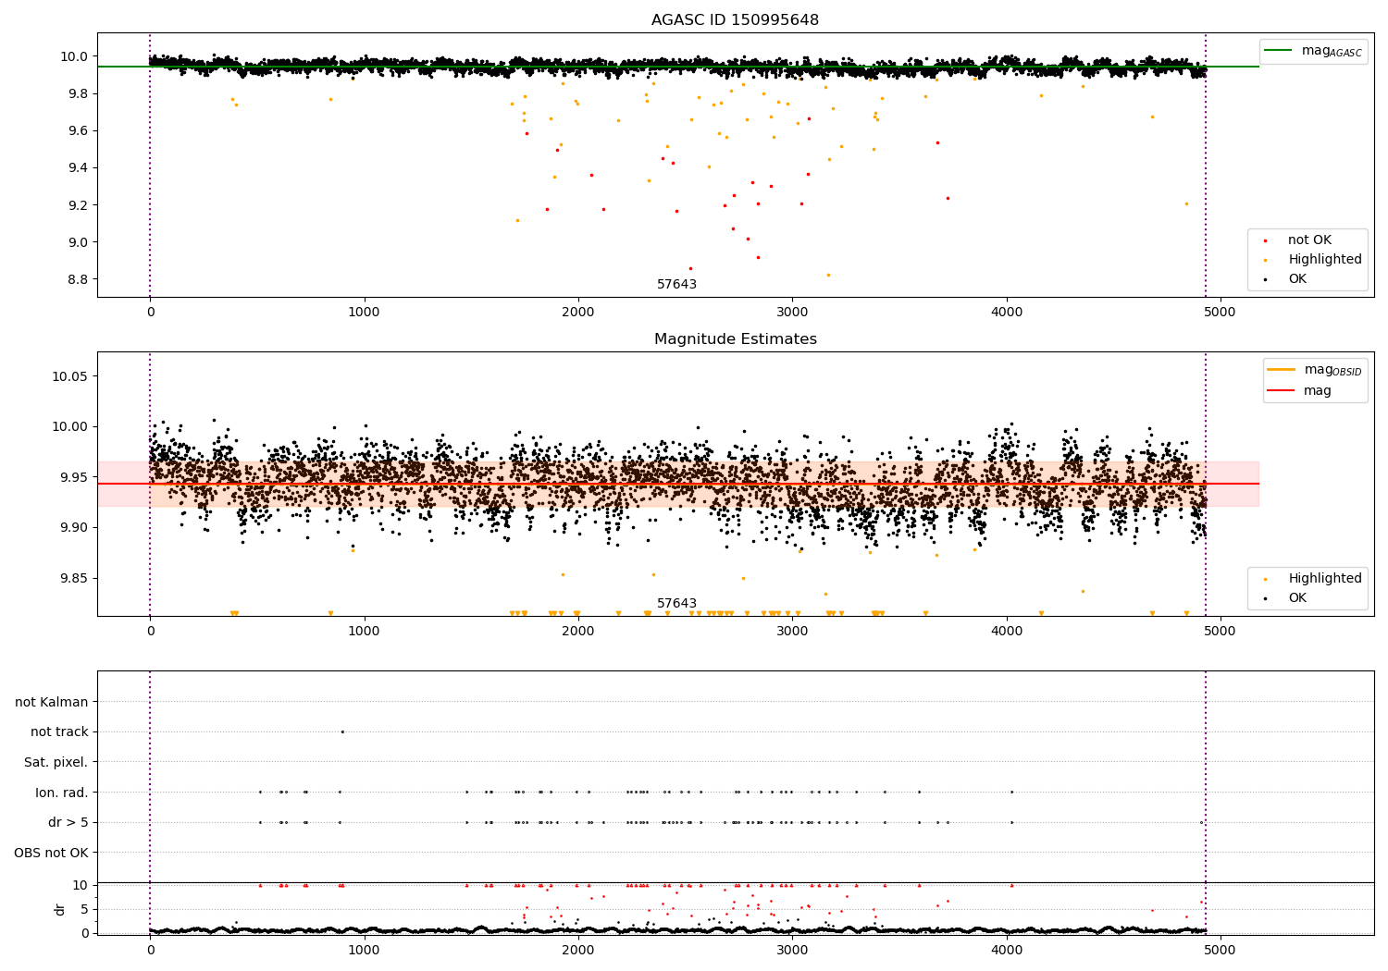Click the 'dr > 5' axis label
1388x971 pixels.
tap(68, 822)
